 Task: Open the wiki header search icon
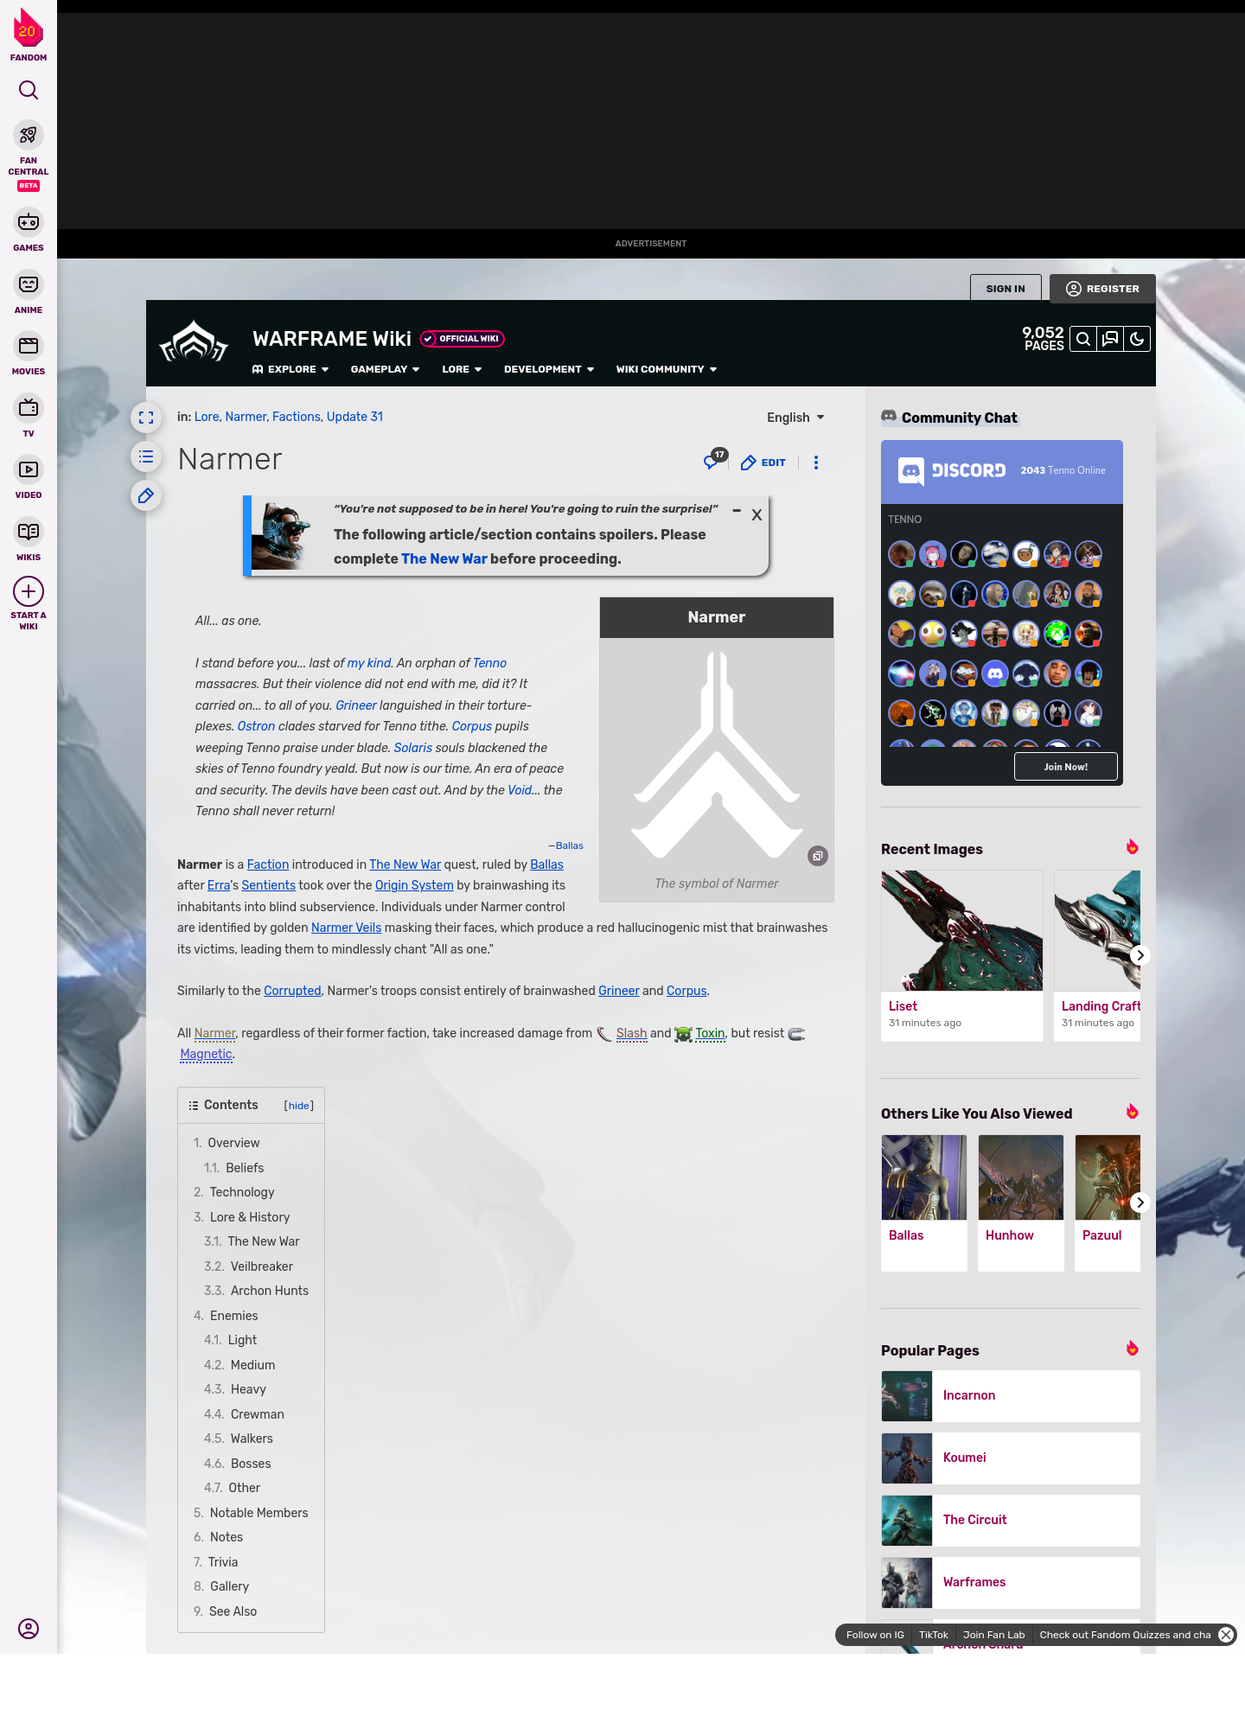(1083, 339)
